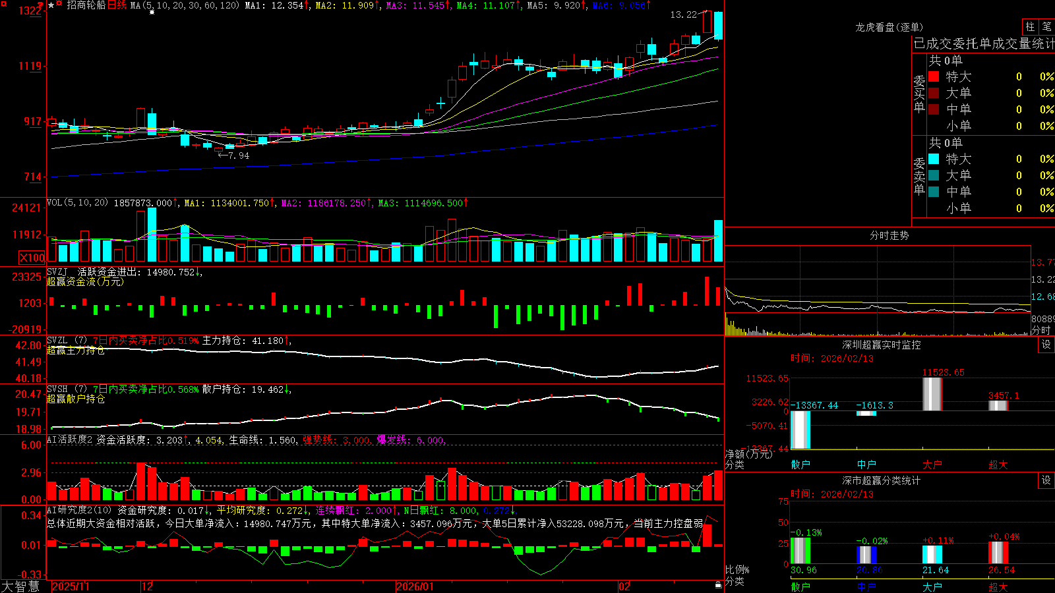Click the 龙虎看盘(逐单) panel title
The width and height of the screenshot is (1055, 593).
[x=889, y=27]
